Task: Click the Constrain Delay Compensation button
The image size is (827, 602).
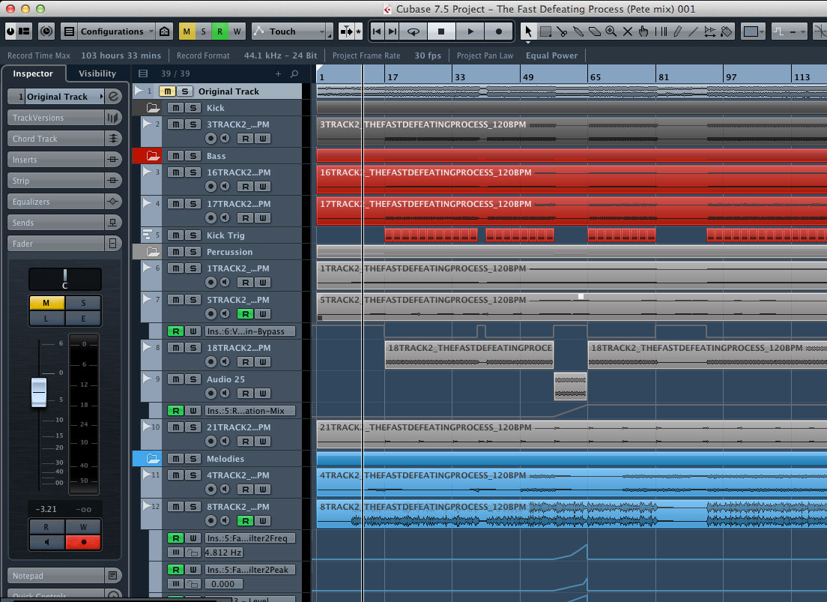Action: (x=46, y=31)
